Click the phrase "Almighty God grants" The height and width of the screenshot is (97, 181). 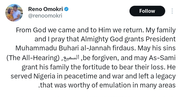coord(112,39)
